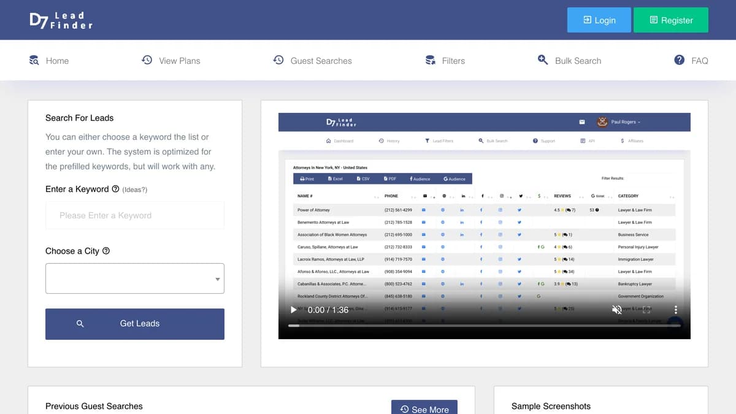736x414 pixels.
Task: Click the Previous Guest Searches heading
Action: click(94, 406)
